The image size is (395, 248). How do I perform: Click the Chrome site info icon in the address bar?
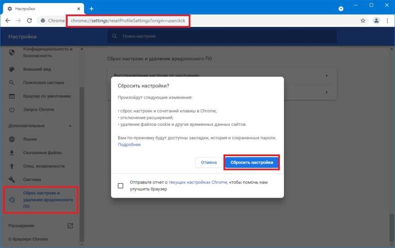(43, 21)
